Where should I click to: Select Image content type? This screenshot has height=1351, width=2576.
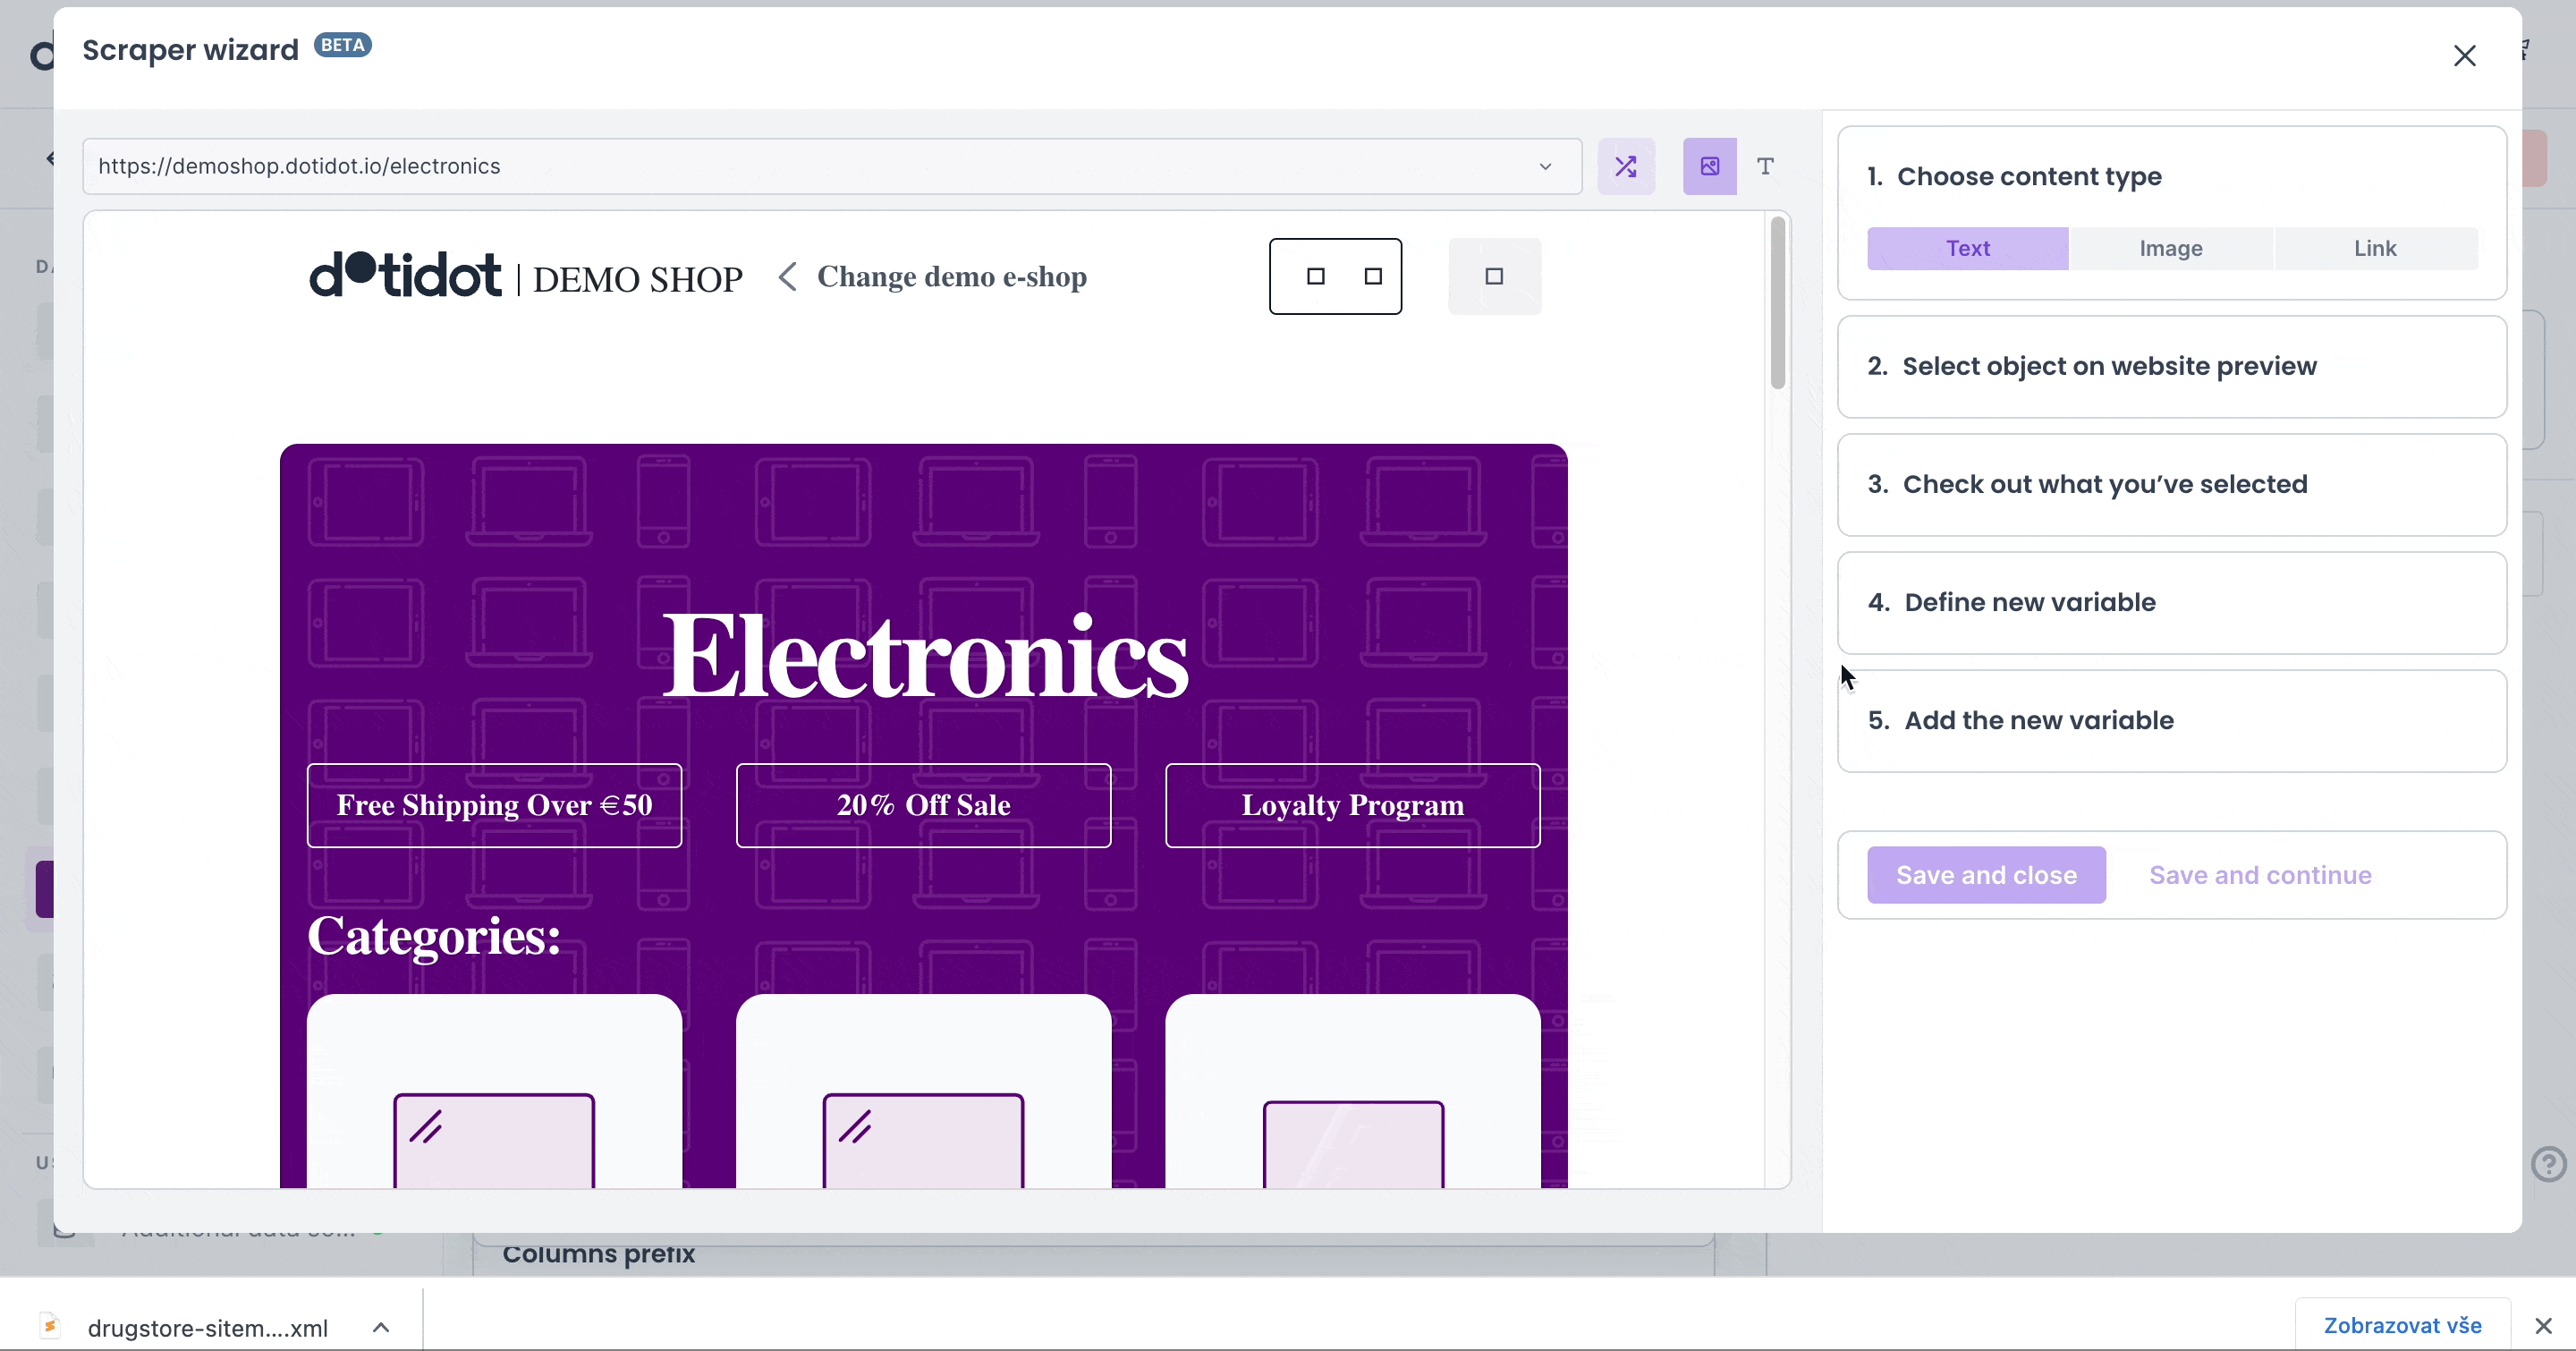(2171, 248)
